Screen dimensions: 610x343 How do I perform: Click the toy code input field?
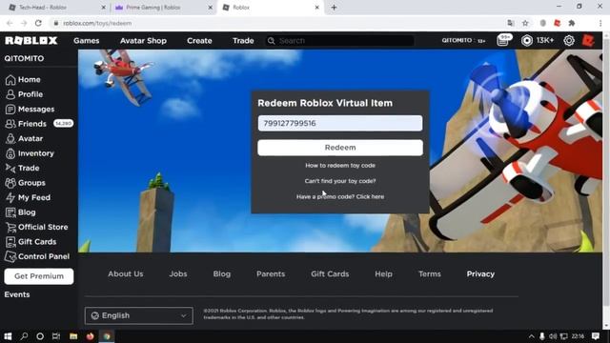(x=340, y=123)
